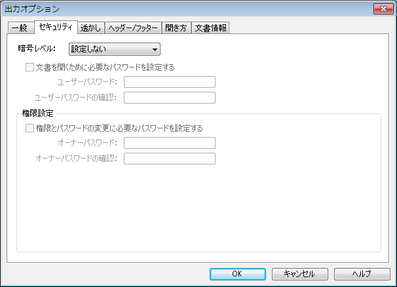Focus the ユーザーパスワードの確認 field
The image size is (397, 287).
coord(170,98)
